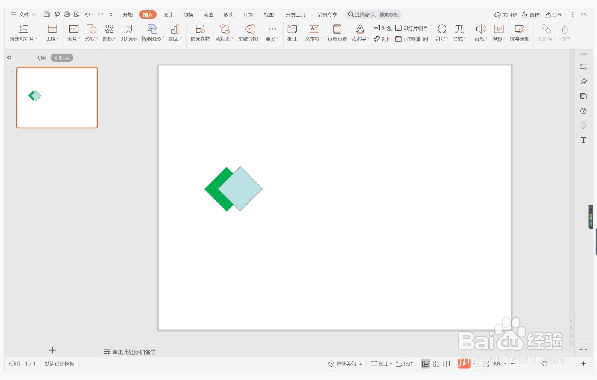
Task: Zoom in with the plus button
Action: click(x=583, y=364)
